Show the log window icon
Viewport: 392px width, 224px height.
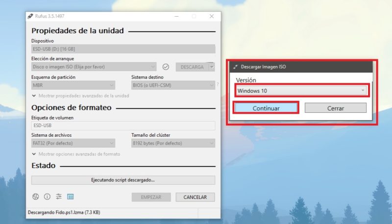(70, 197)
